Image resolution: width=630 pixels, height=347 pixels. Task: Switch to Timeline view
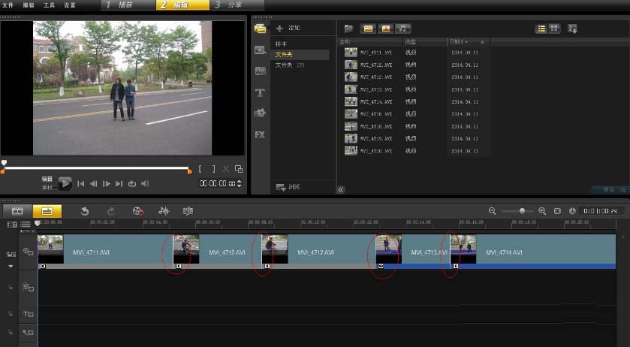[47, 211]
